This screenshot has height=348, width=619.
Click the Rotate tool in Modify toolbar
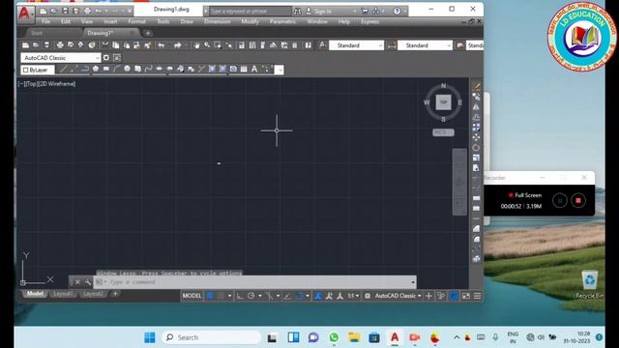[x=476, y=148]
